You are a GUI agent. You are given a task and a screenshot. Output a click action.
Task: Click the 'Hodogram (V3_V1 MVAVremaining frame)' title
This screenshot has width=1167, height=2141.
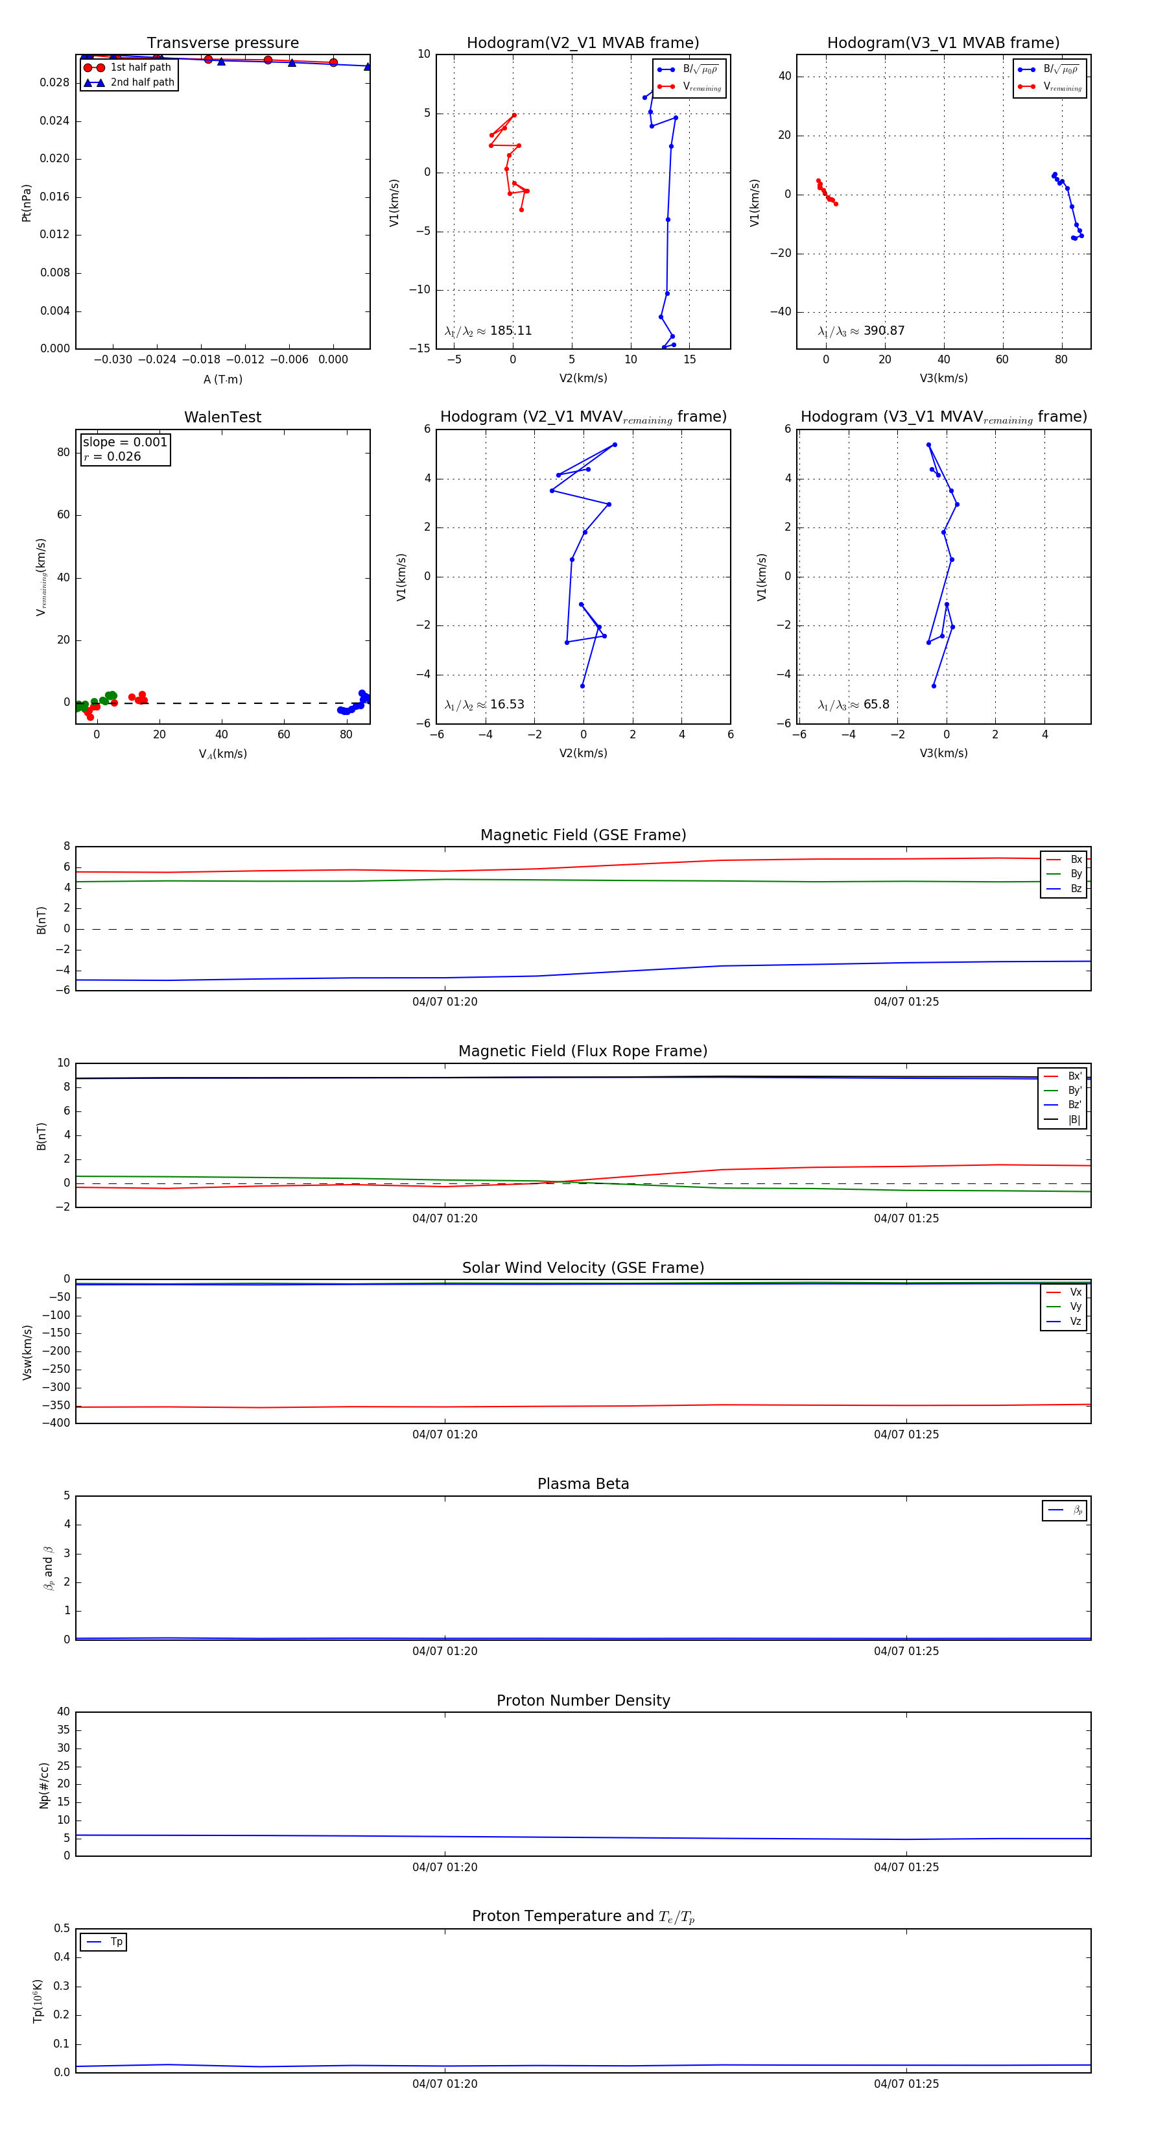click(943, 417)
